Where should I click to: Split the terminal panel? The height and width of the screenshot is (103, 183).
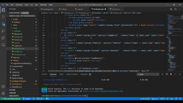pos(167,74)
